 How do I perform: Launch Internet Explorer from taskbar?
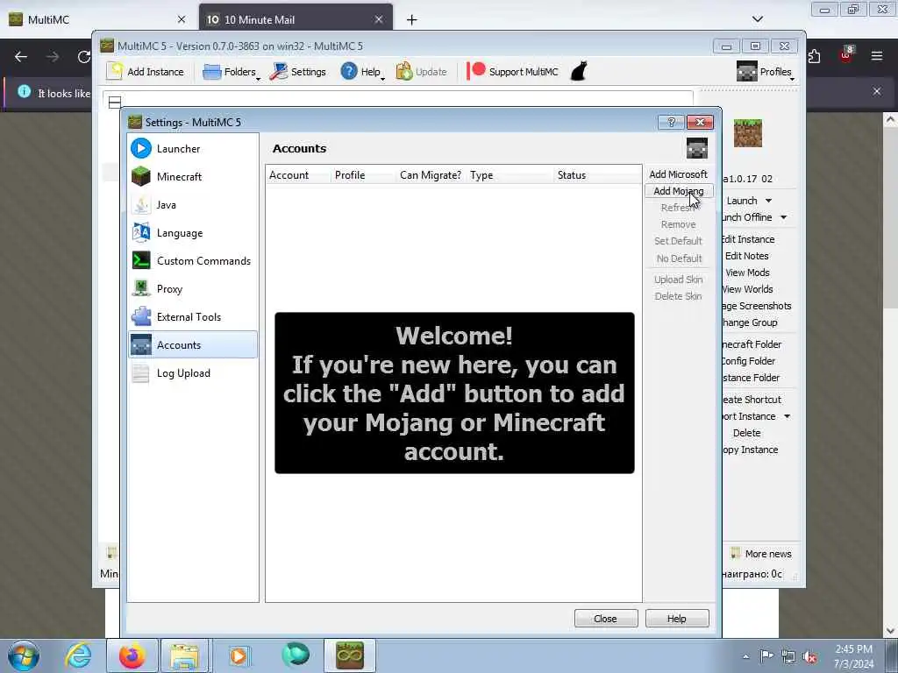point(78,655)
